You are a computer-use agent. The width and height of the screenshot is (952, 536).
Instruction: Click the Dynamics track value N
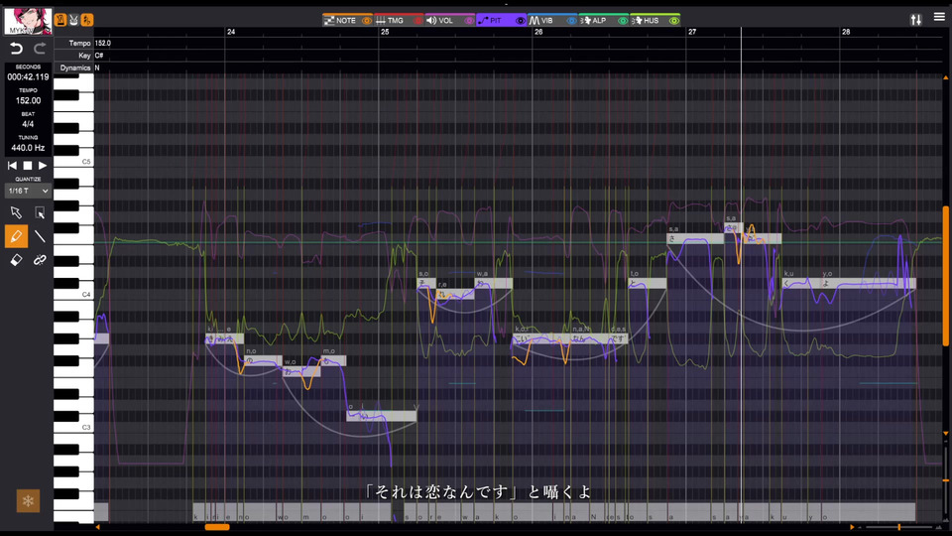(x=97, y=68)
